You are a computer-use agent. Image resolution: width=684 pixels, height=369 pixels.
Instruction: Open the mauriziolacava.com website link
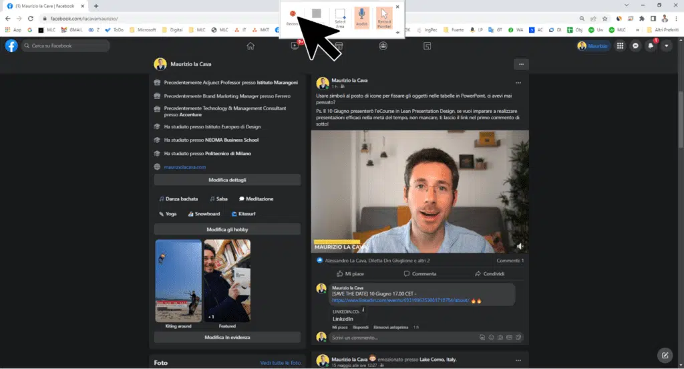(185, 166)
